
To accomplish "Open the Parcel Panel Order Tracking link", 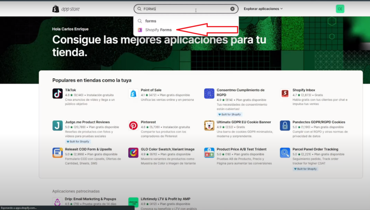I will (x=315, y=149).
